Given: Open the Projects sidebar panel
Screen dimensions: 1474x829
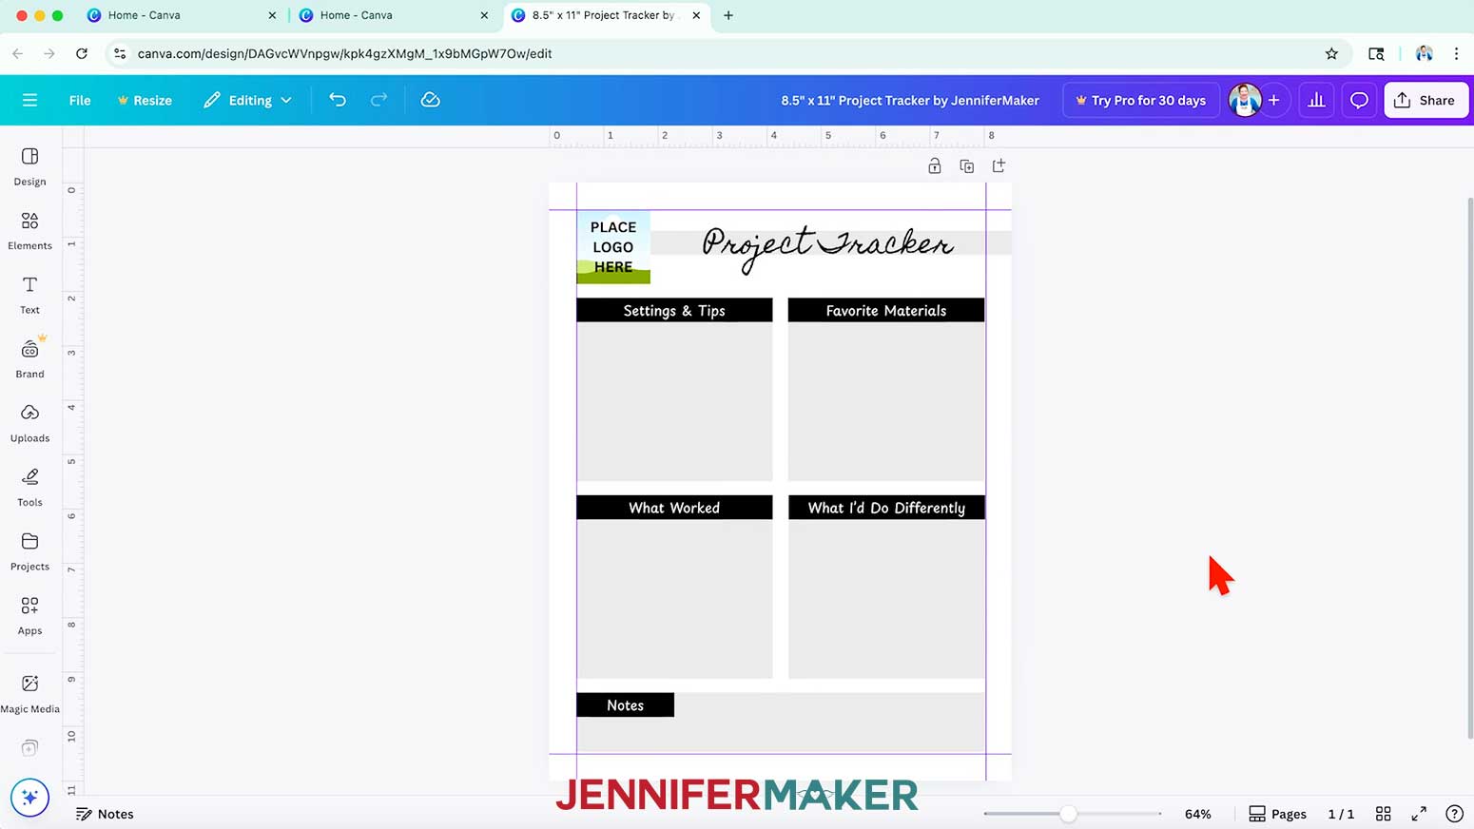Looking at the screenshot, I should 29,551.
